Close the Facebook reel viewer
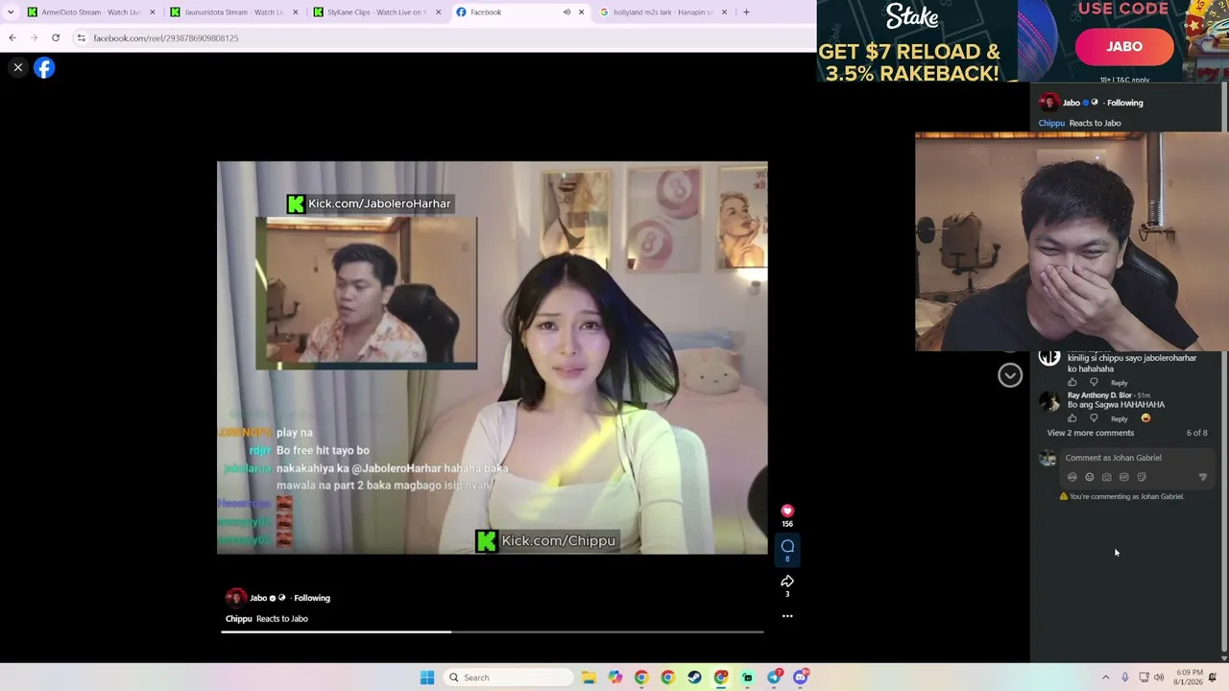 point(18,67)
